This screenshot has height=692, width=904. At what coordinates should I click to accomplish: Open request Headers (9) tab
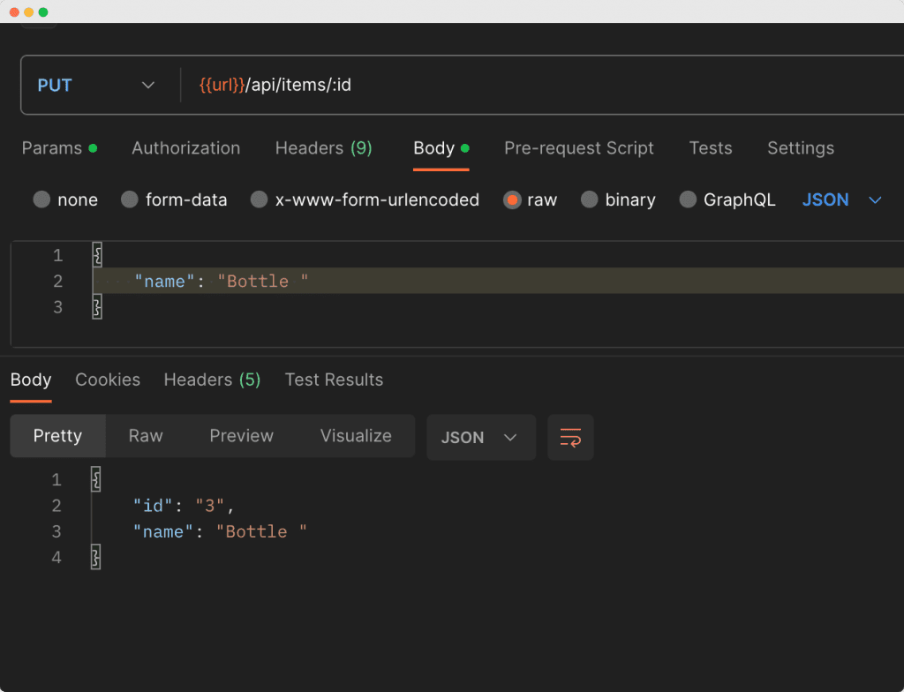(x=323, y=148)
